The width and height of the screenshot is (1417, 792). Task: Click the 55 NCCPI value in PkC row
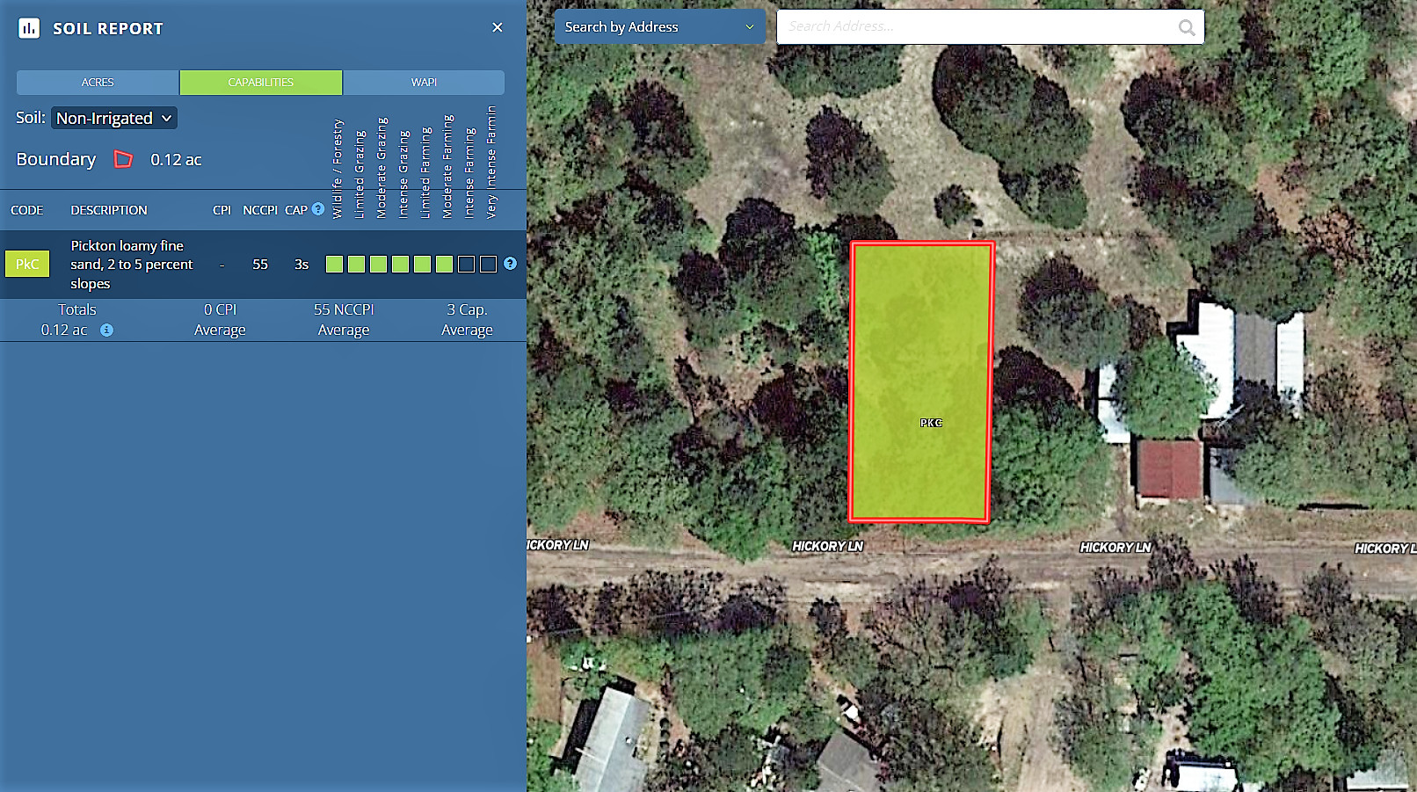[x=260, y=264]
